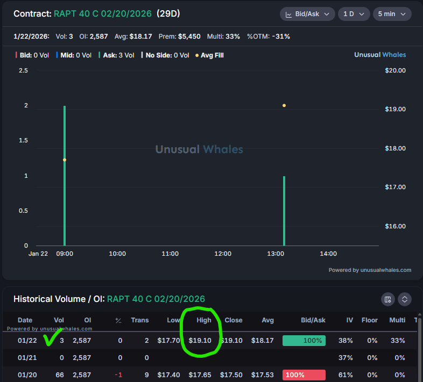Click the RAPT contract link in Historical Volume header
The width and height of the screenshot is (423, 382).
156,299
